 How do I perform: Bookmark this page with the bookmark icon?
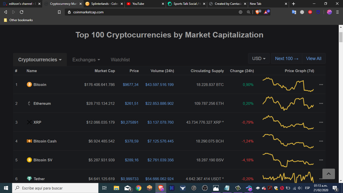(59, 12)
